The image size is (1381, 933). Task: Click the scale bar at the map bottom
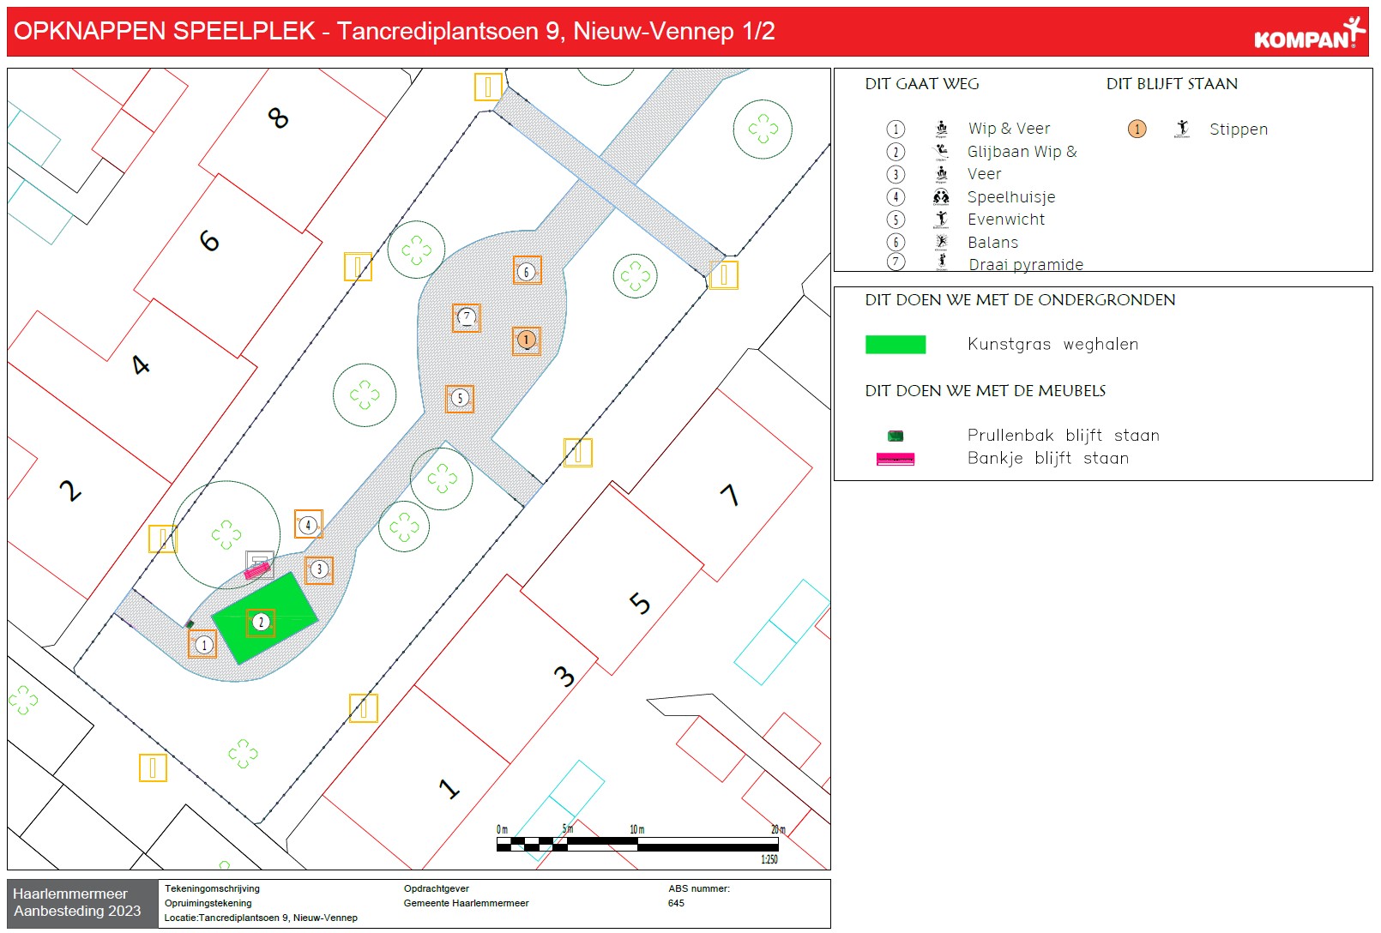tap(637, 844)
